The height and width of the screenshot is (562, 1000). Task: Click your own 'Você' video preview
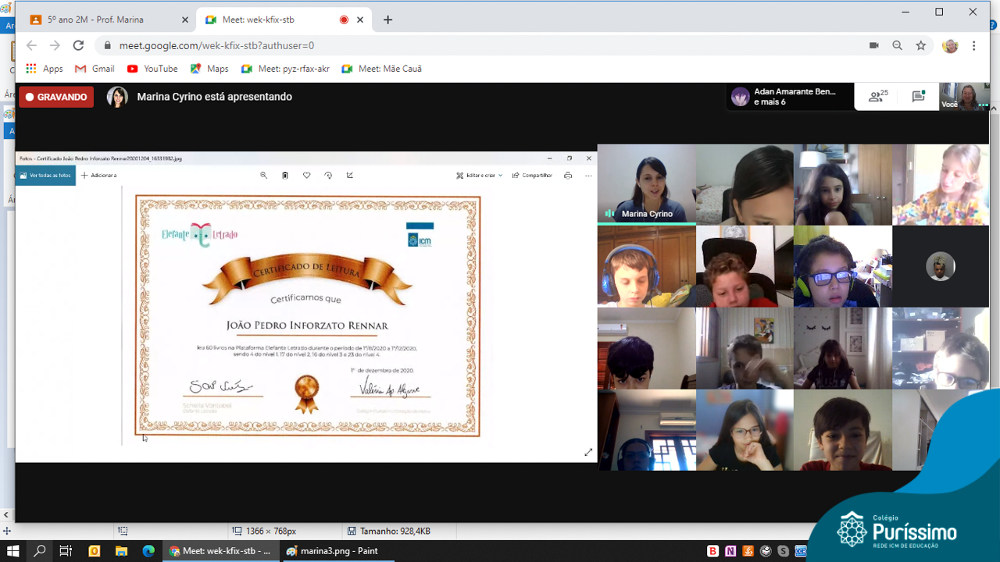[x=964, y=97]
